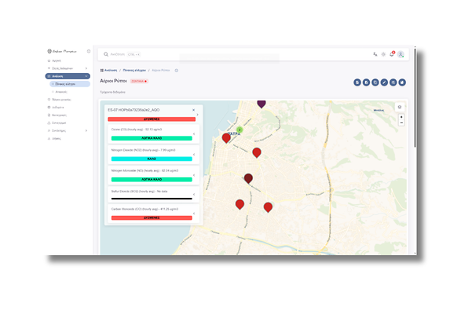Toggle sidebar pin next to logo

[x=89, y=51]
